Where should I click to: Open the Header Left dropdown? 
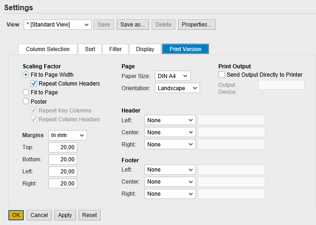[x=170, y=120]
